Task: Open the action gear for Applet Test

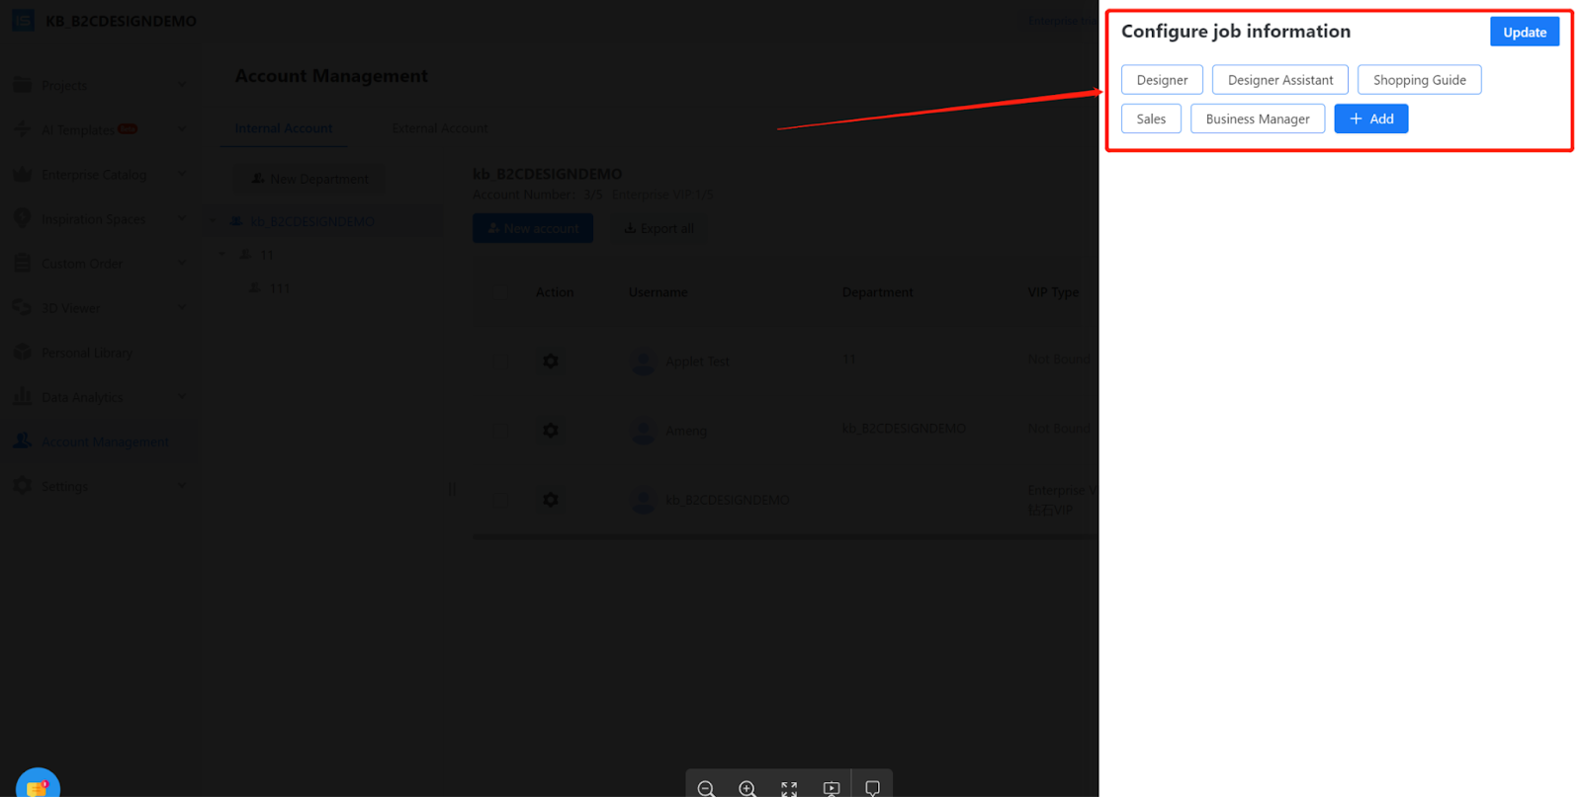Action: click(551, 361)
